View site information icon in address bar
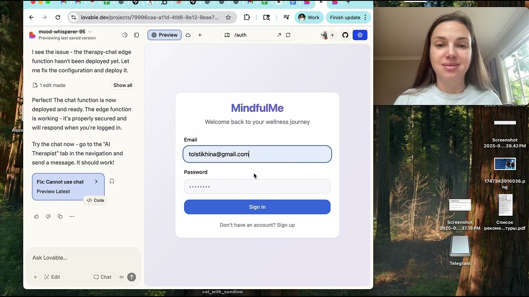The image size is (529, 297). (x=74, y=17)
